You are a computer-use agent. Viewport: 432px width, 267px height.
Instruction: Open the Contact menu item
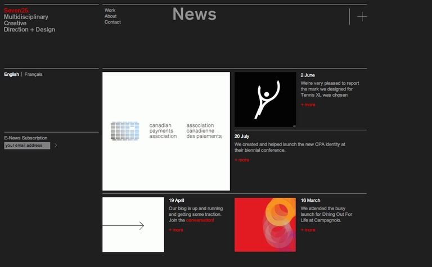click(112, 22)
